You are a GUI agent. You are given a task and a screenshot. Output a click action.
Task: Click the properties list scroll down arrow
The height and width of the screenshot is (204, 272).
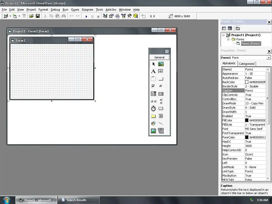[268, 178]
